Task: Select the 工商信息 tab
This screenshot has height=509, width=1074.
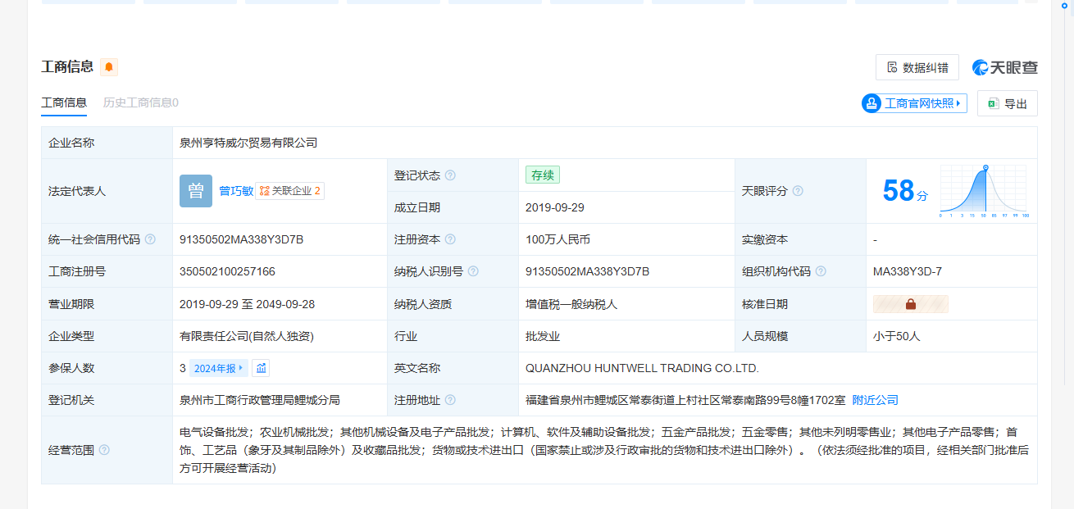Action: point(64,102)
